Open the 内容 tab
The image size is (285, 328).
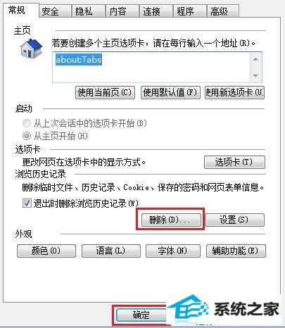(x=122, y=11)
